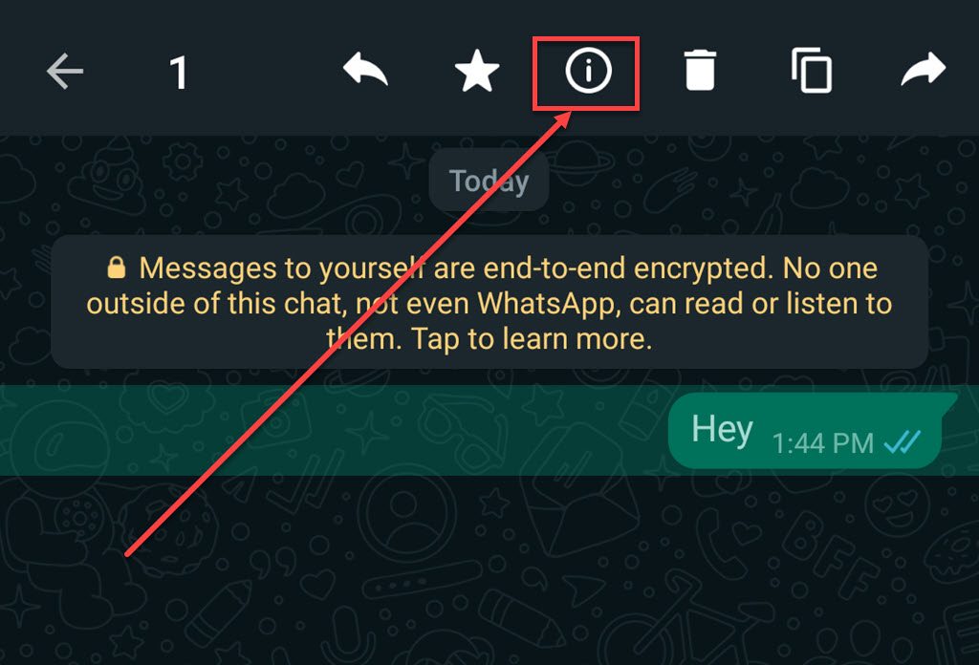Image resolution: width=979 pixels, height=665 pixels.
Task: Click the word Hey in the message
Action: point(723,430)
